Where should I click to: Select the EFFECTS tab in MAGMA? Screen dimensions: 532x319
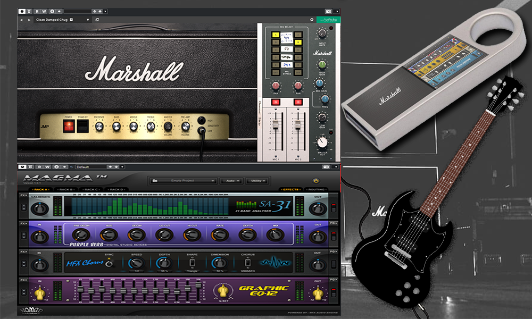coord(290,189)
